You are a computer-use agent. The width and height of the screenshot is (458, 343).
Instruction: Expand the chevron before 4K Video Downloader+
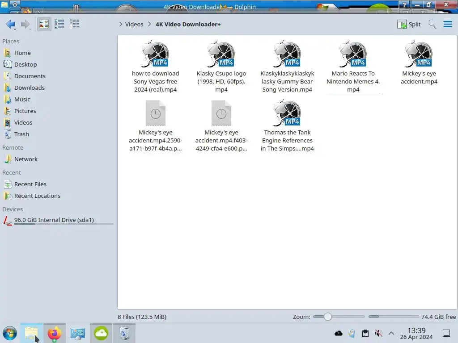click(x=149, y=24)
